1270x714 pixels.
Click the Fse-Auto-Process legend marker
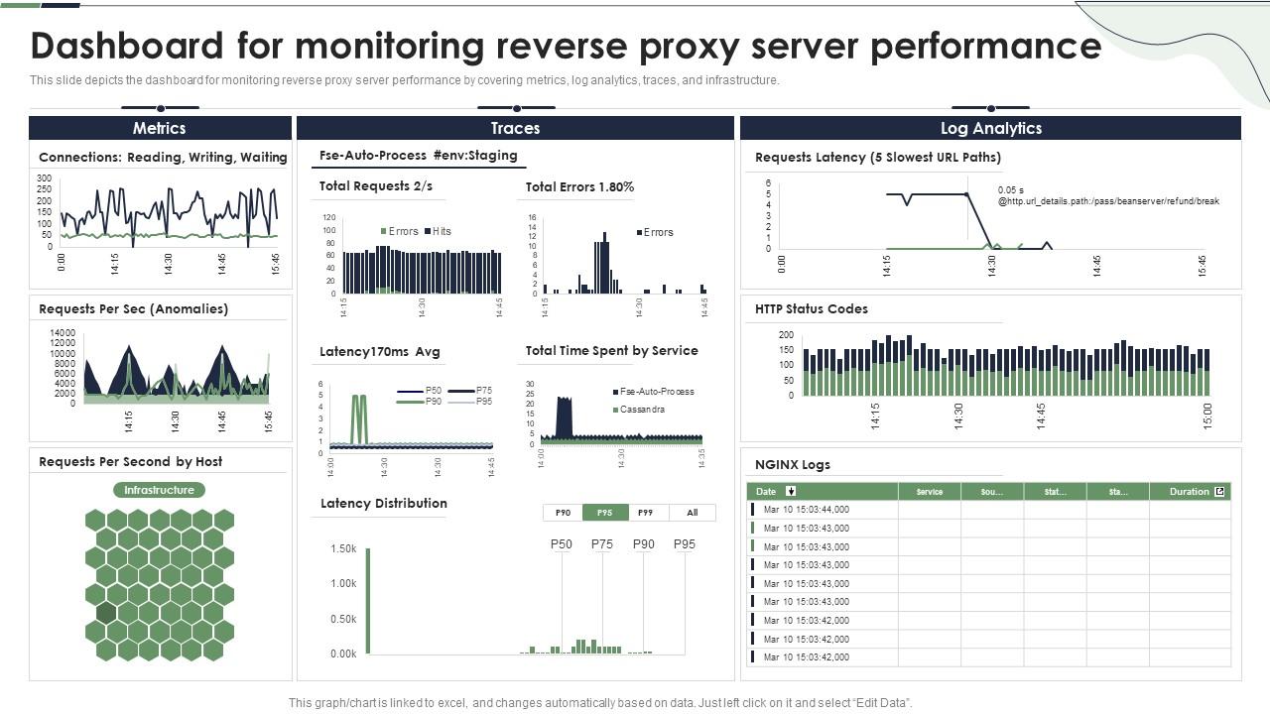(x=615, y=392)
